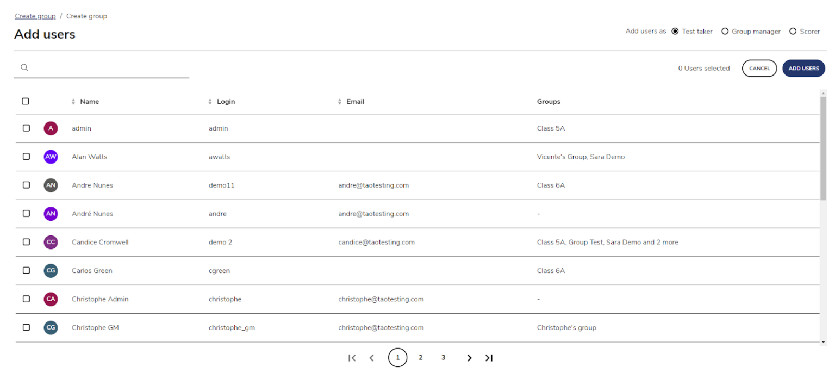Viewport: 835px width, 379px height.
Task: Open the Create group breadcrumb link
Action: (35, 16)
